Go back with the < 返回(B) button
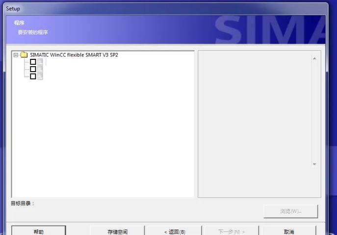This screenshot has height=235, width=337. click(175, 231)
